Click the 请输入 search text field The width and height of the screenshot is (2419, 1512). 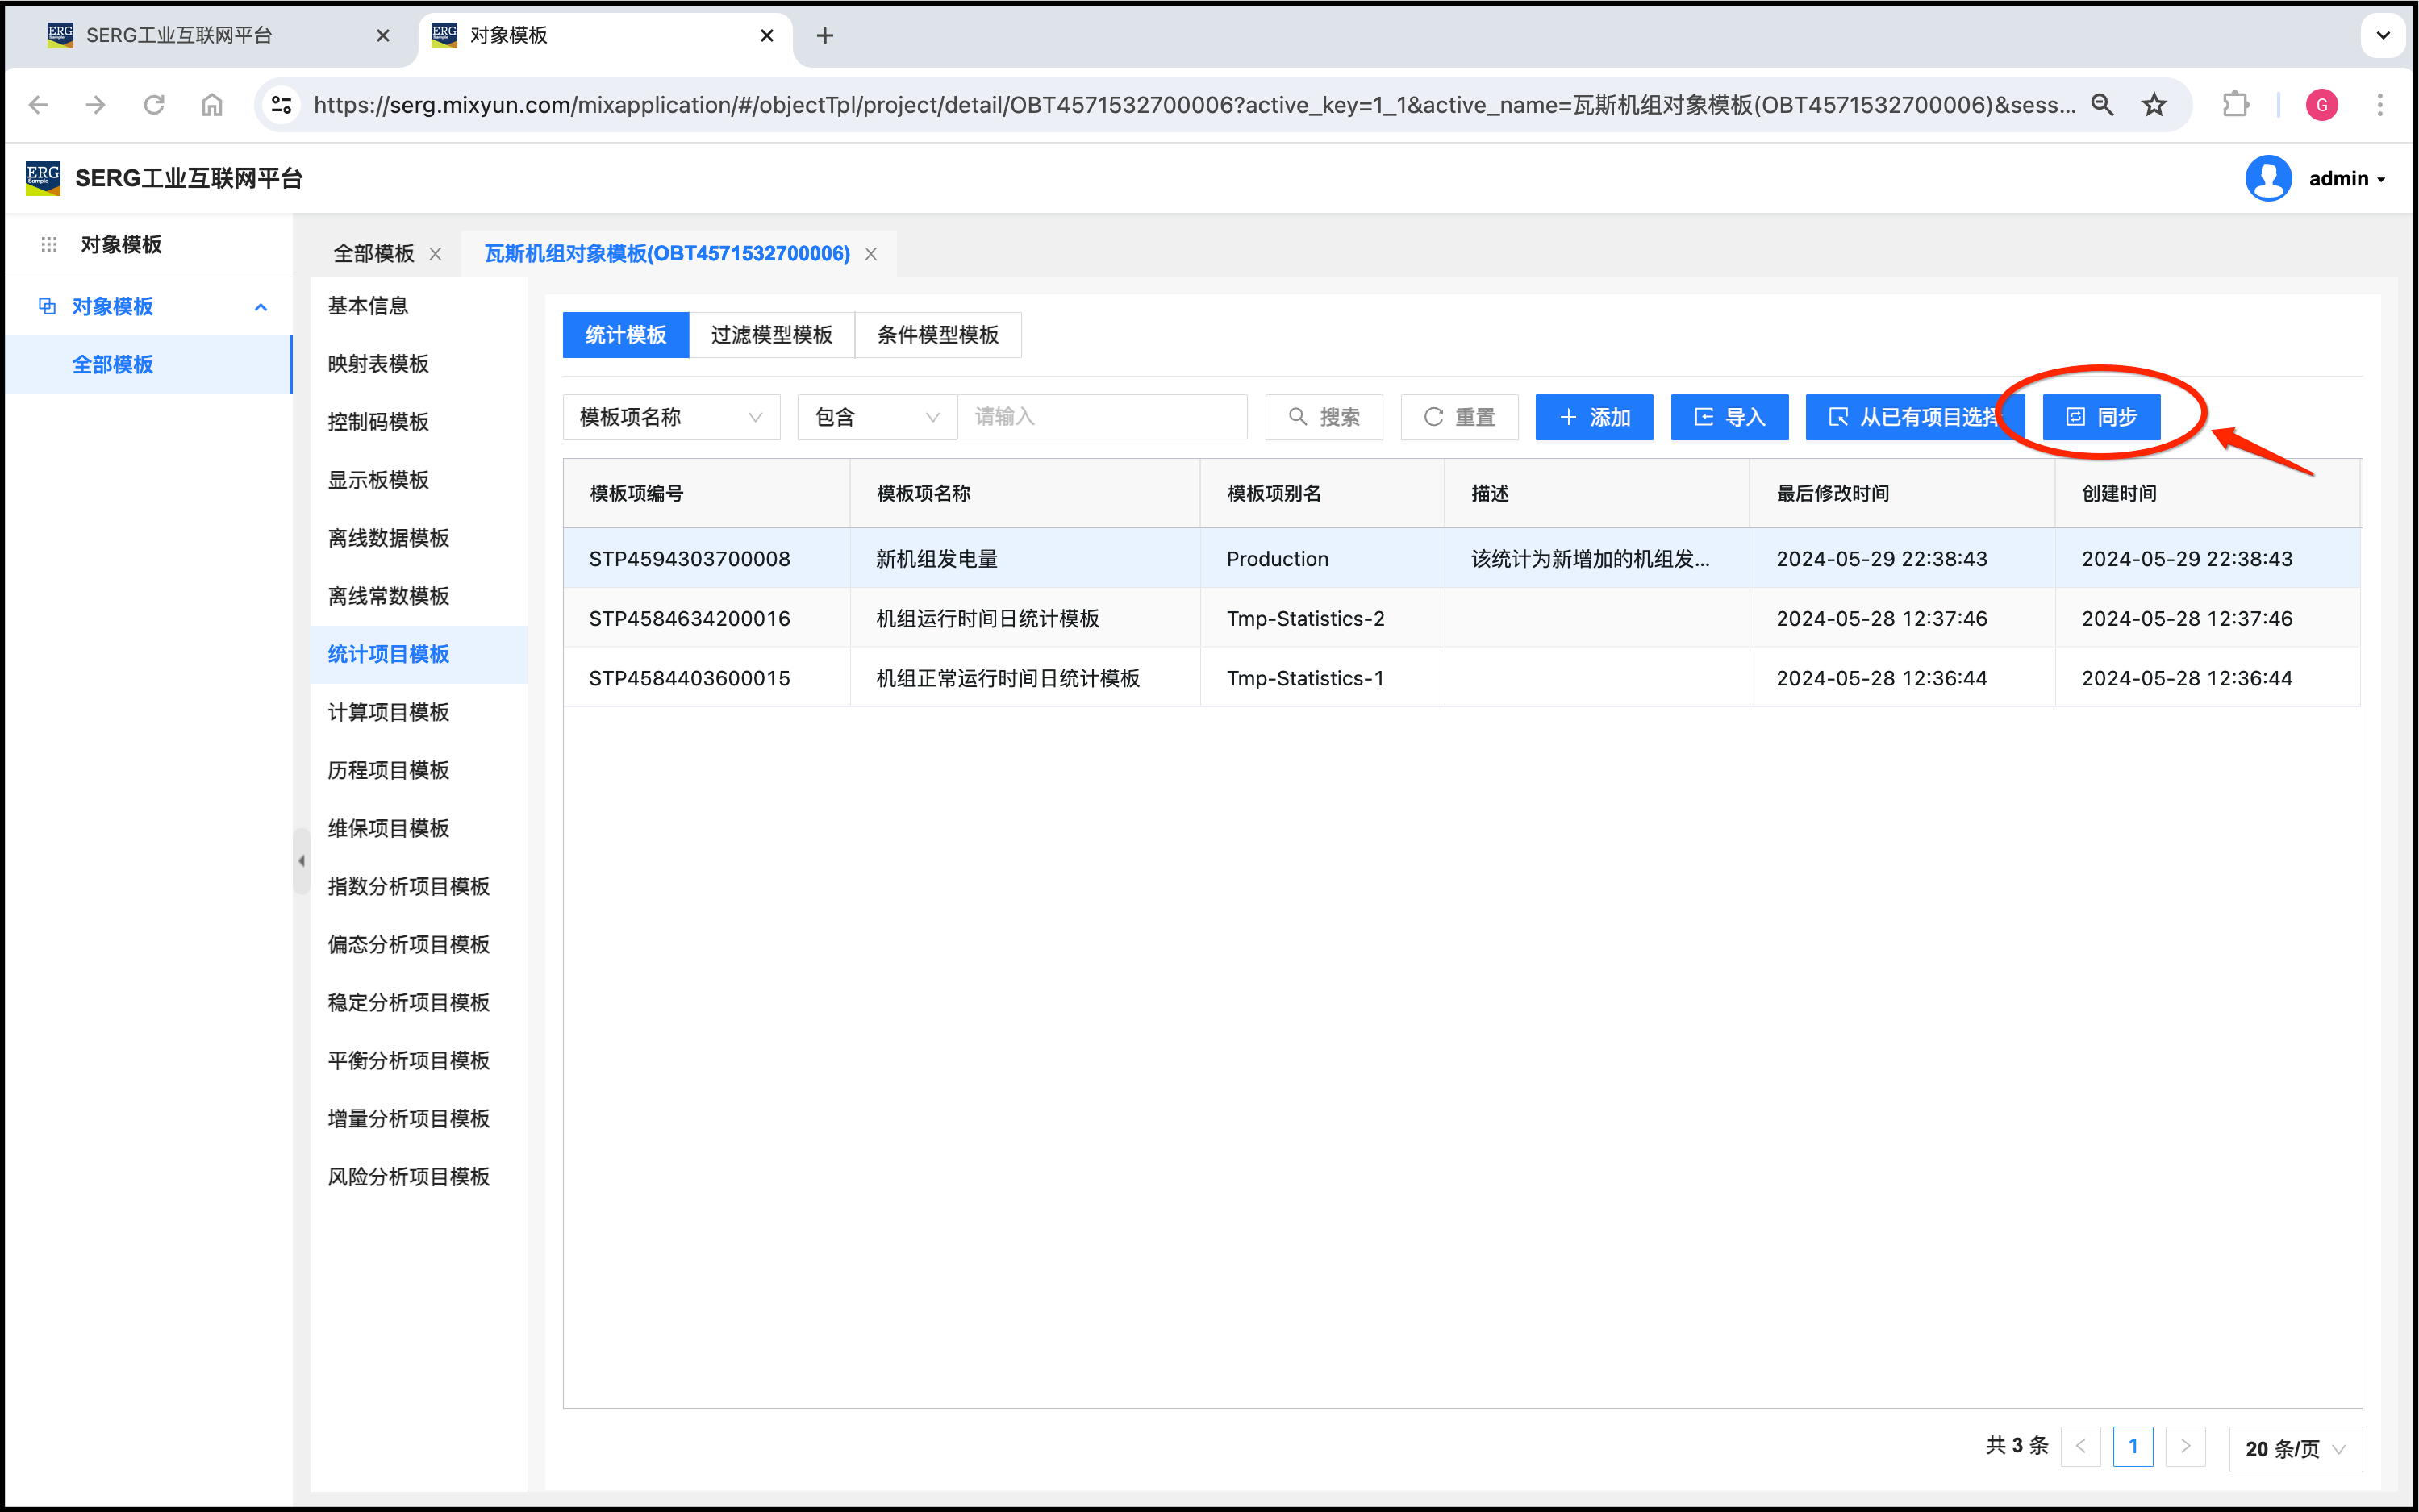[1102, 417]
